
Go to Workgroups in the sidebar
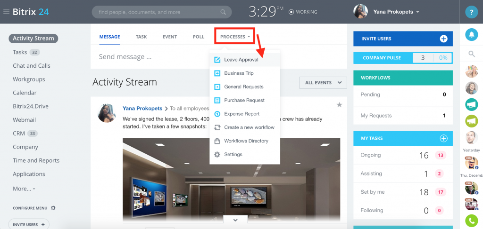[x=29, y=79]
